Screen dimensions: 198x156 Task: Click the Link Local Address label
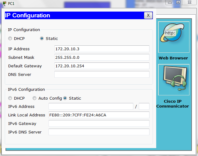(x=27, y=115)
